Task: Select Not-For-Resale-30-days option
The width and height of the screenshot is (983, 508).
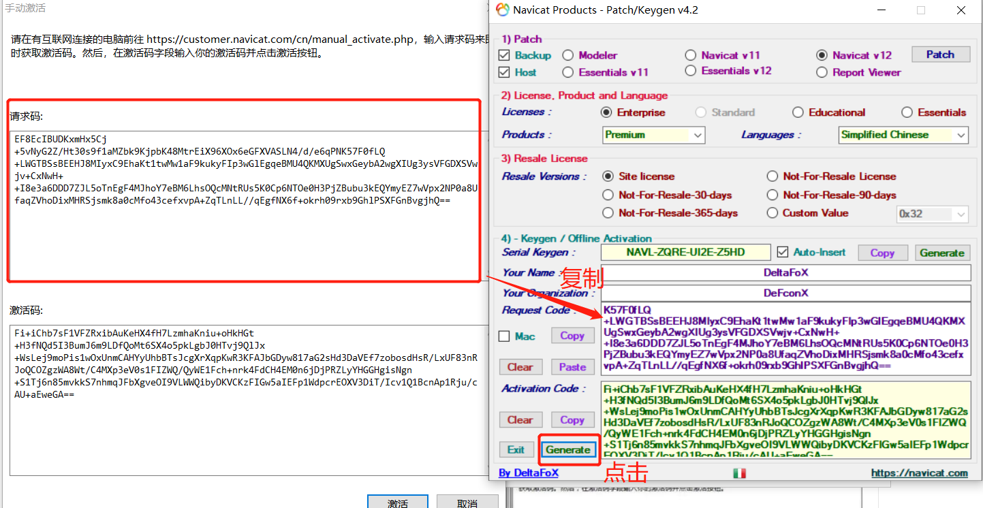Action: coord(608,195)
